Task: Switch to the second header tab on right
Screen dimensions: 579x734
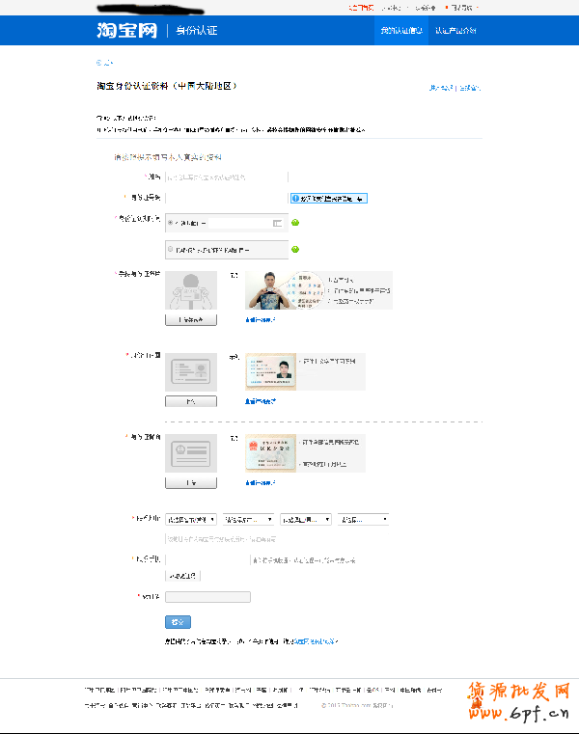Action: coord(455,31)
